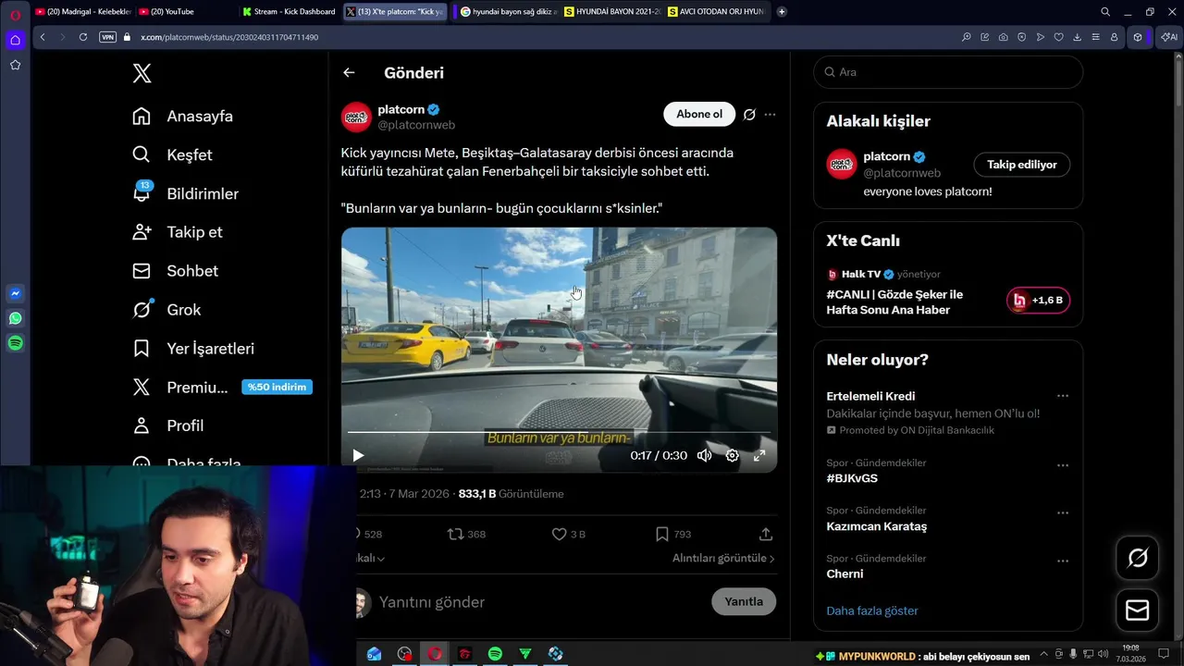Open platcorn's profile avatar on the post

click(x=356, y=117)
